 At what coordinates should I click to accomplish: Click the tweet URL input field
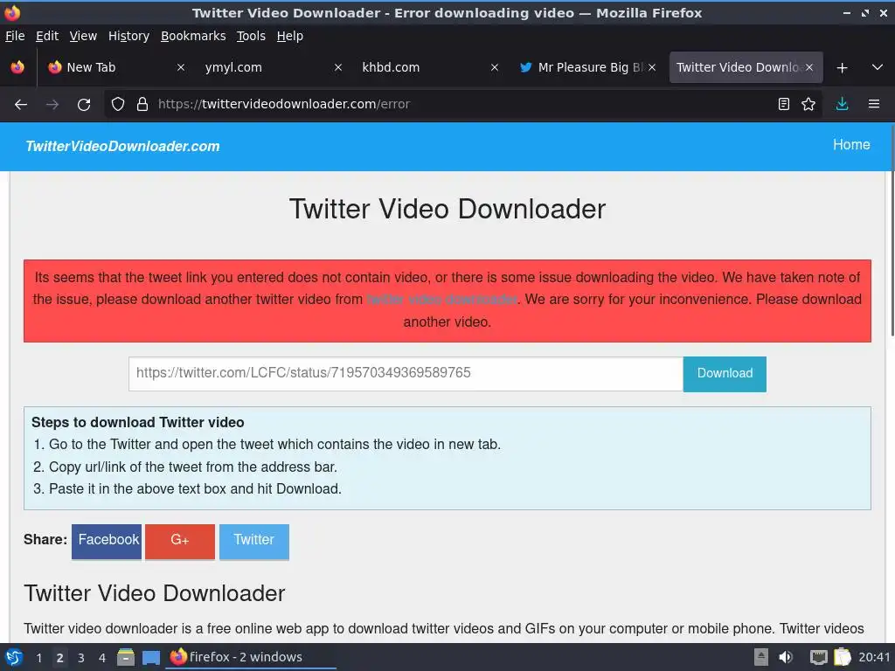406,374
